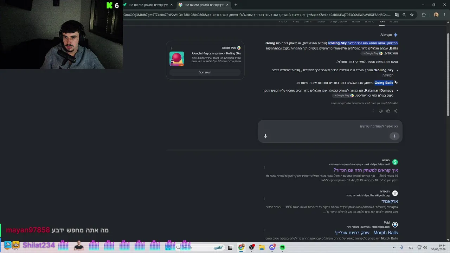The image size is (450, 253).
Task: Click the 'הצגת הכול' show-all button
Action: click(205, 72)
